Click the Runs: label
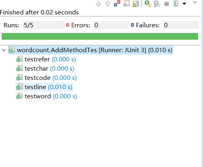The image size is (203, 167). 12,25
